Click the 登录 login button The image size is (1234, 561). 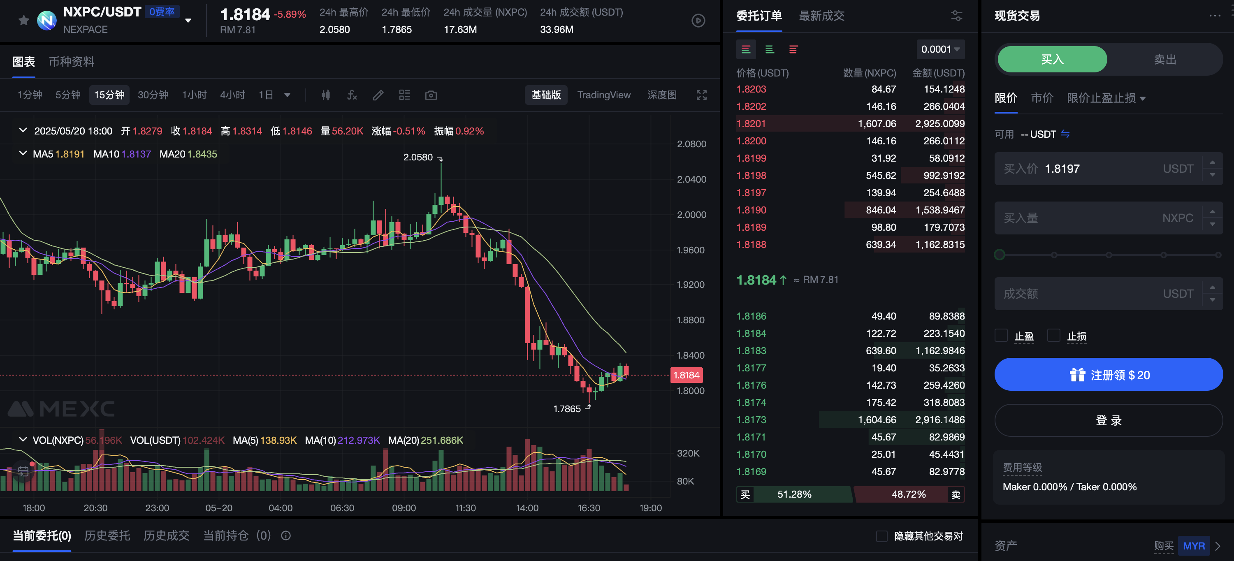point(1108,420)
